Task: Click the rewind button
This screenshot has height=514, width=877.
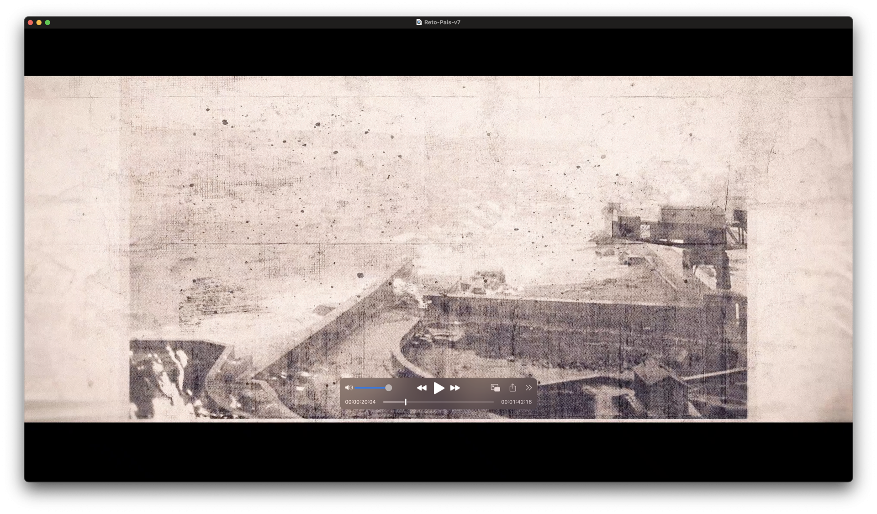Action: (422, 388)
